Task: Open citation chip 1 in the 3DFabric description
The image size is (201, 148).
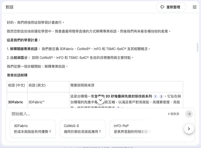Action: pos(155,96)
